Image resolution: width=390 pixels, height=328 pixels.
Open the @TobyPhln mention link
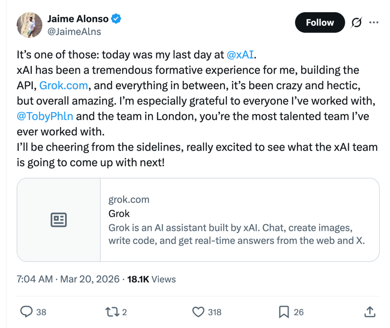point(45,116)
